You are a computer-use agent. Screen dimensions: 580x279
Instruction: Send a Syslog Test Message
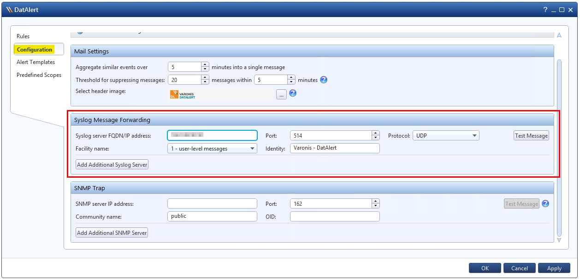532,135
